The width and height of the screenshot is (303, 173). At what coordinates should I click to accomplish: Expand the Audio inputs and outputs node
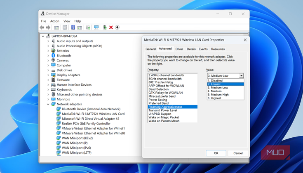[48, 41]
